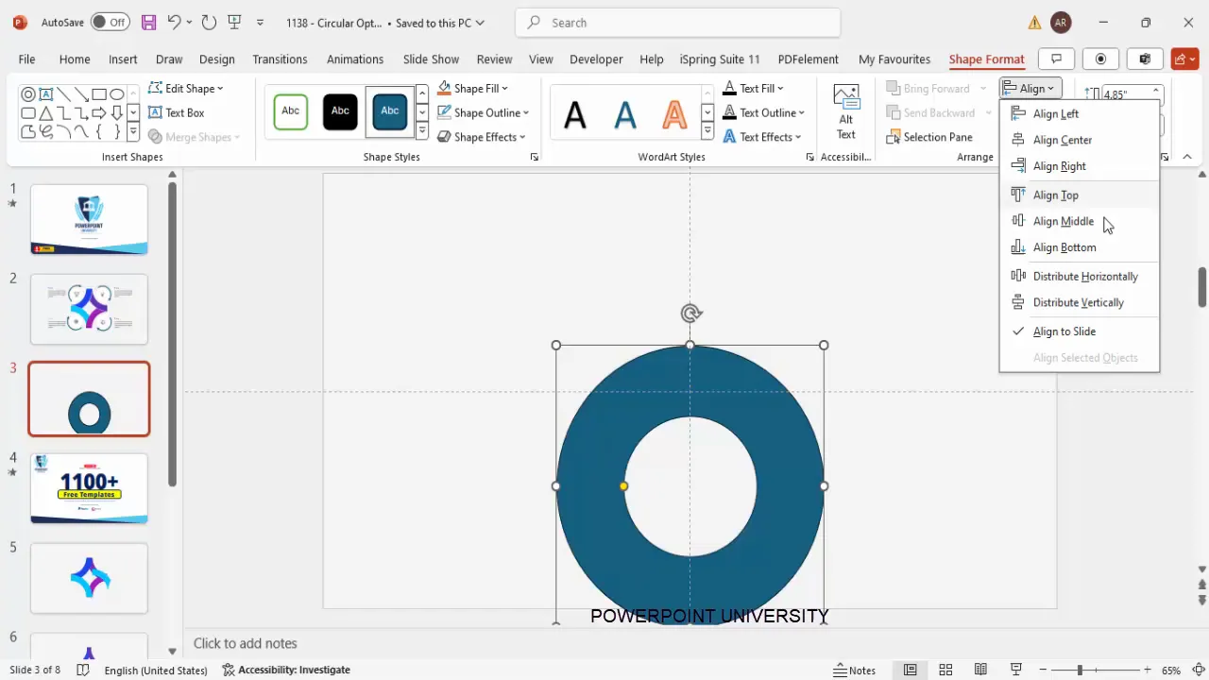
Task: Choose Distribute Vertically
Action: [1079, 302]
